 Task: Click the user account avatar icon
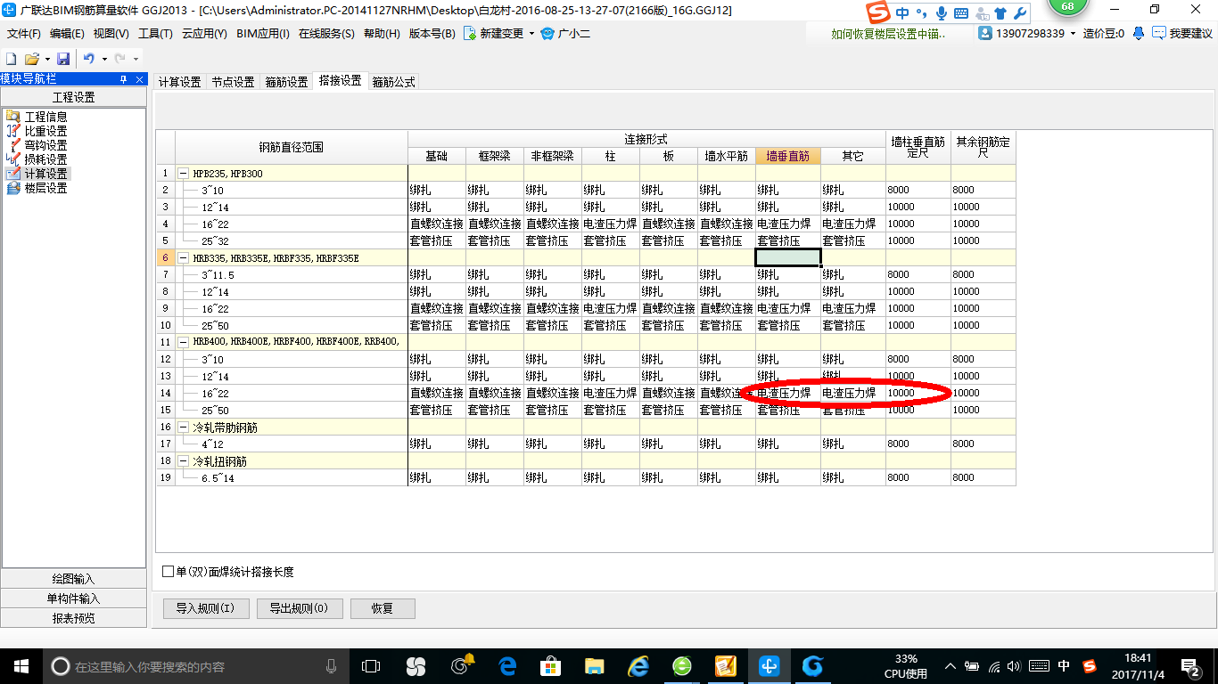click(x=985, y=33)
